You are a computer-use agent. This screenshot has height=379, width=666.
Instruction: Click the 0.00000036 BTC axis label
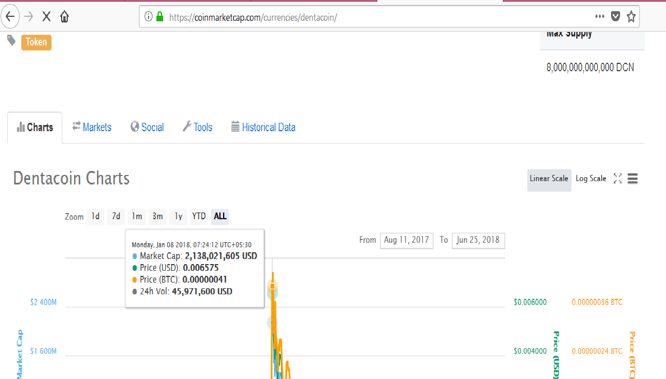(597, 302)
